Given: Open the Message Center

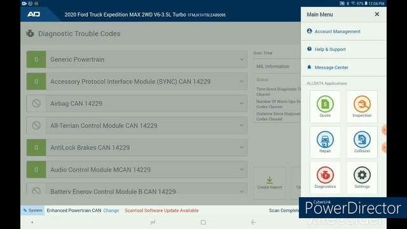Looking at the screenshot, I should tap(343, 67).
